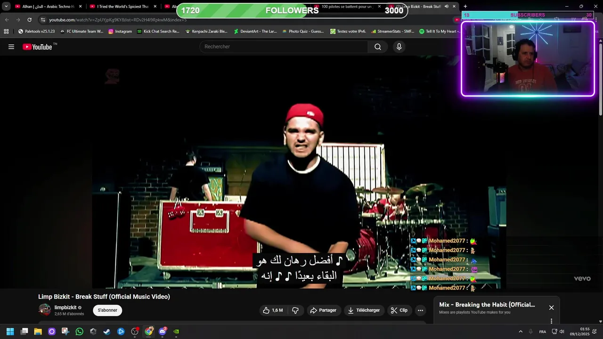The image size is (603, 339).
Task: Open the Chrome apps grid shortcut
Action: pyautogui.click(x=6, y=32)
